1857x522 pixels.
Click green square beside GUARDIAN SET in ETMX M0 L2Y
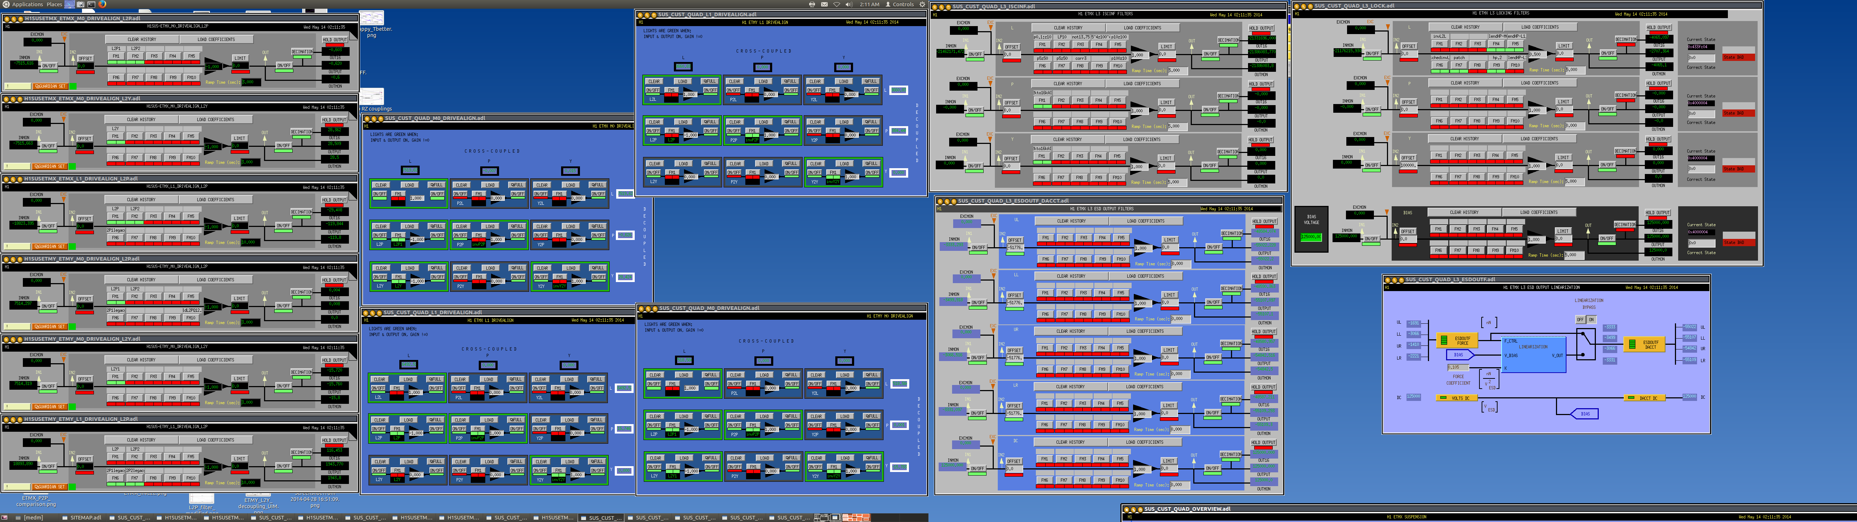click(x=71, y=166)
